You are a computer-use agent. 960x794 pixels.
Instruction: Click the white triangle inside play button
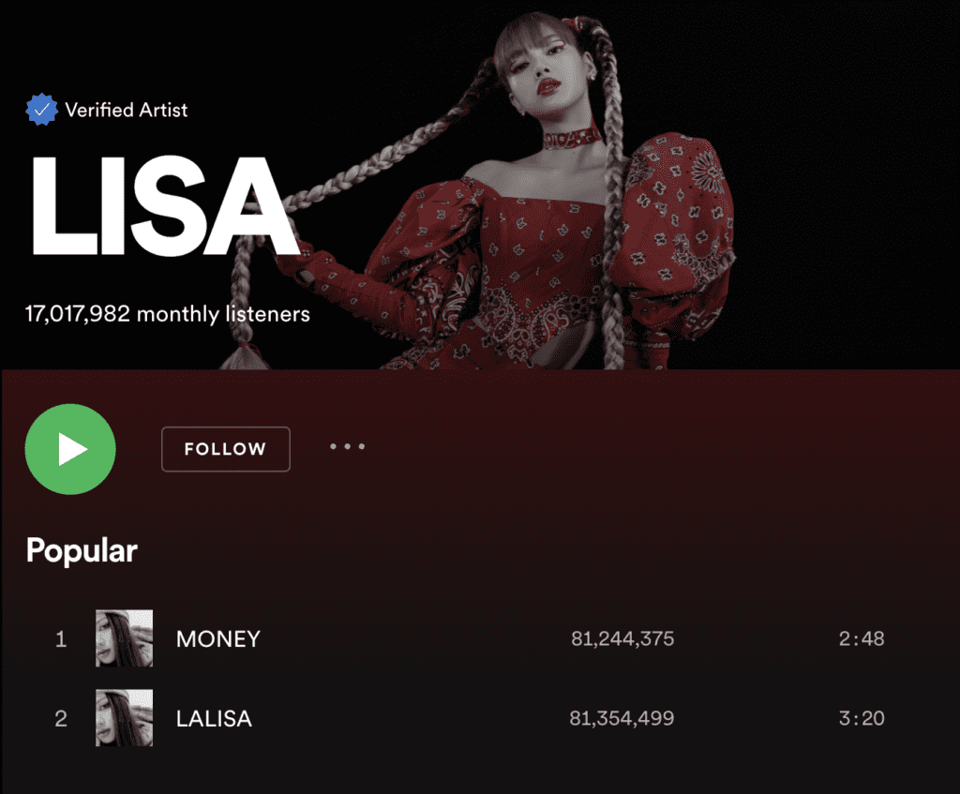click(x=72, y=449)
